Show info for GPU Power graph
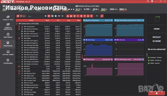Viewport: 167px width, 96px height. click(x=112, y=40)
